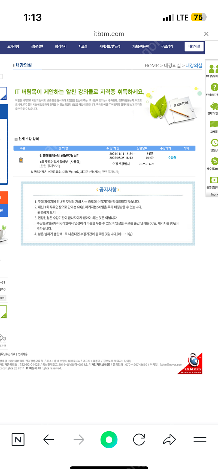Open 관련 공지보기 after the 180일 note

coord(110,172)
